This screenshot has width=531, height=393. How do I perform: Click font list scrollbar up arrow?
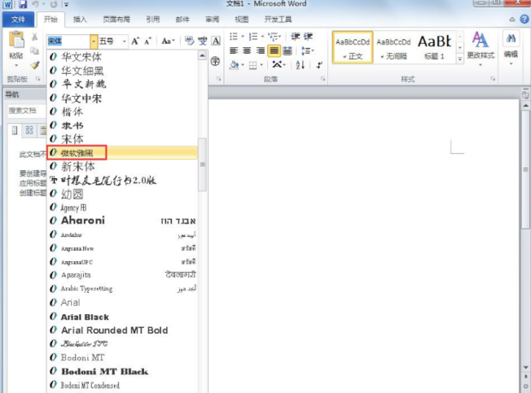pyautogui.click(x=202, y=56)
